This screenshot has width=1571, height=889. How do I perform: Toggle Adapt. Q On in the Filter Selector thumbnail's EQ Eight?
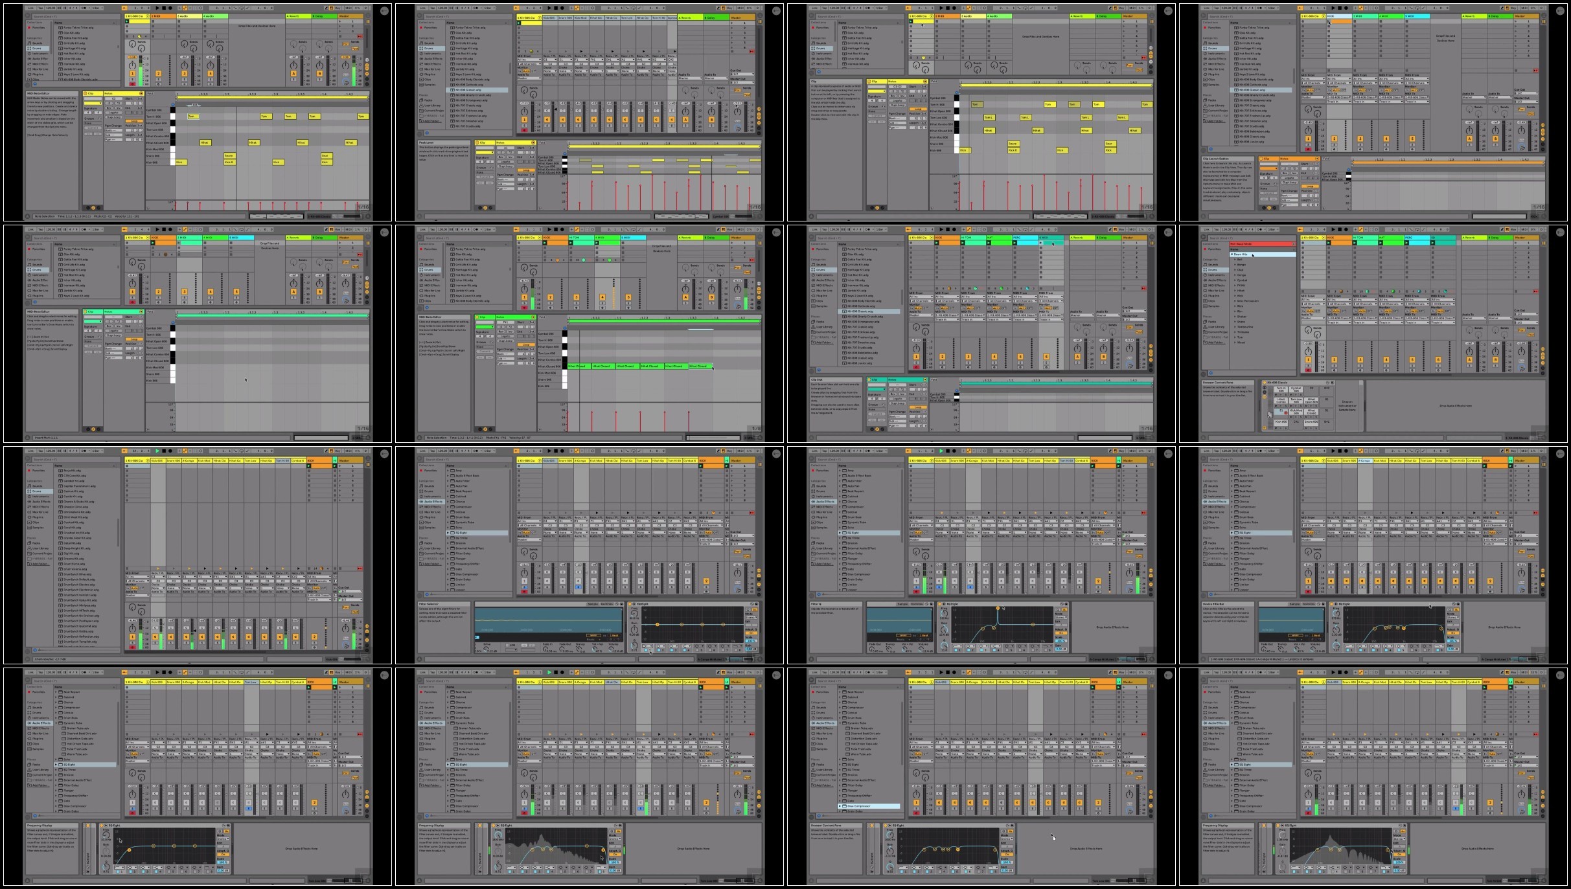point(751,633)
